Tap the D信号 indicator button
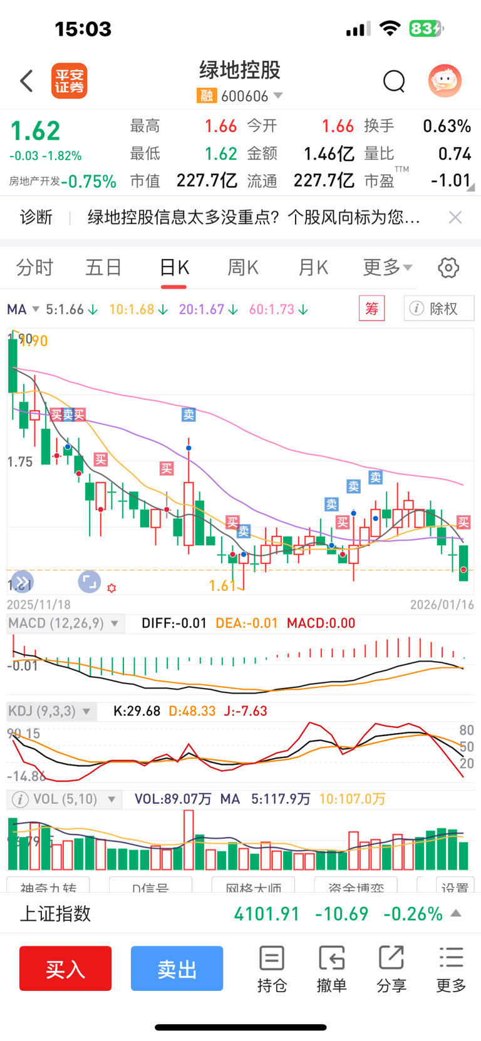481x1041 pixels. tap(150, 886)
